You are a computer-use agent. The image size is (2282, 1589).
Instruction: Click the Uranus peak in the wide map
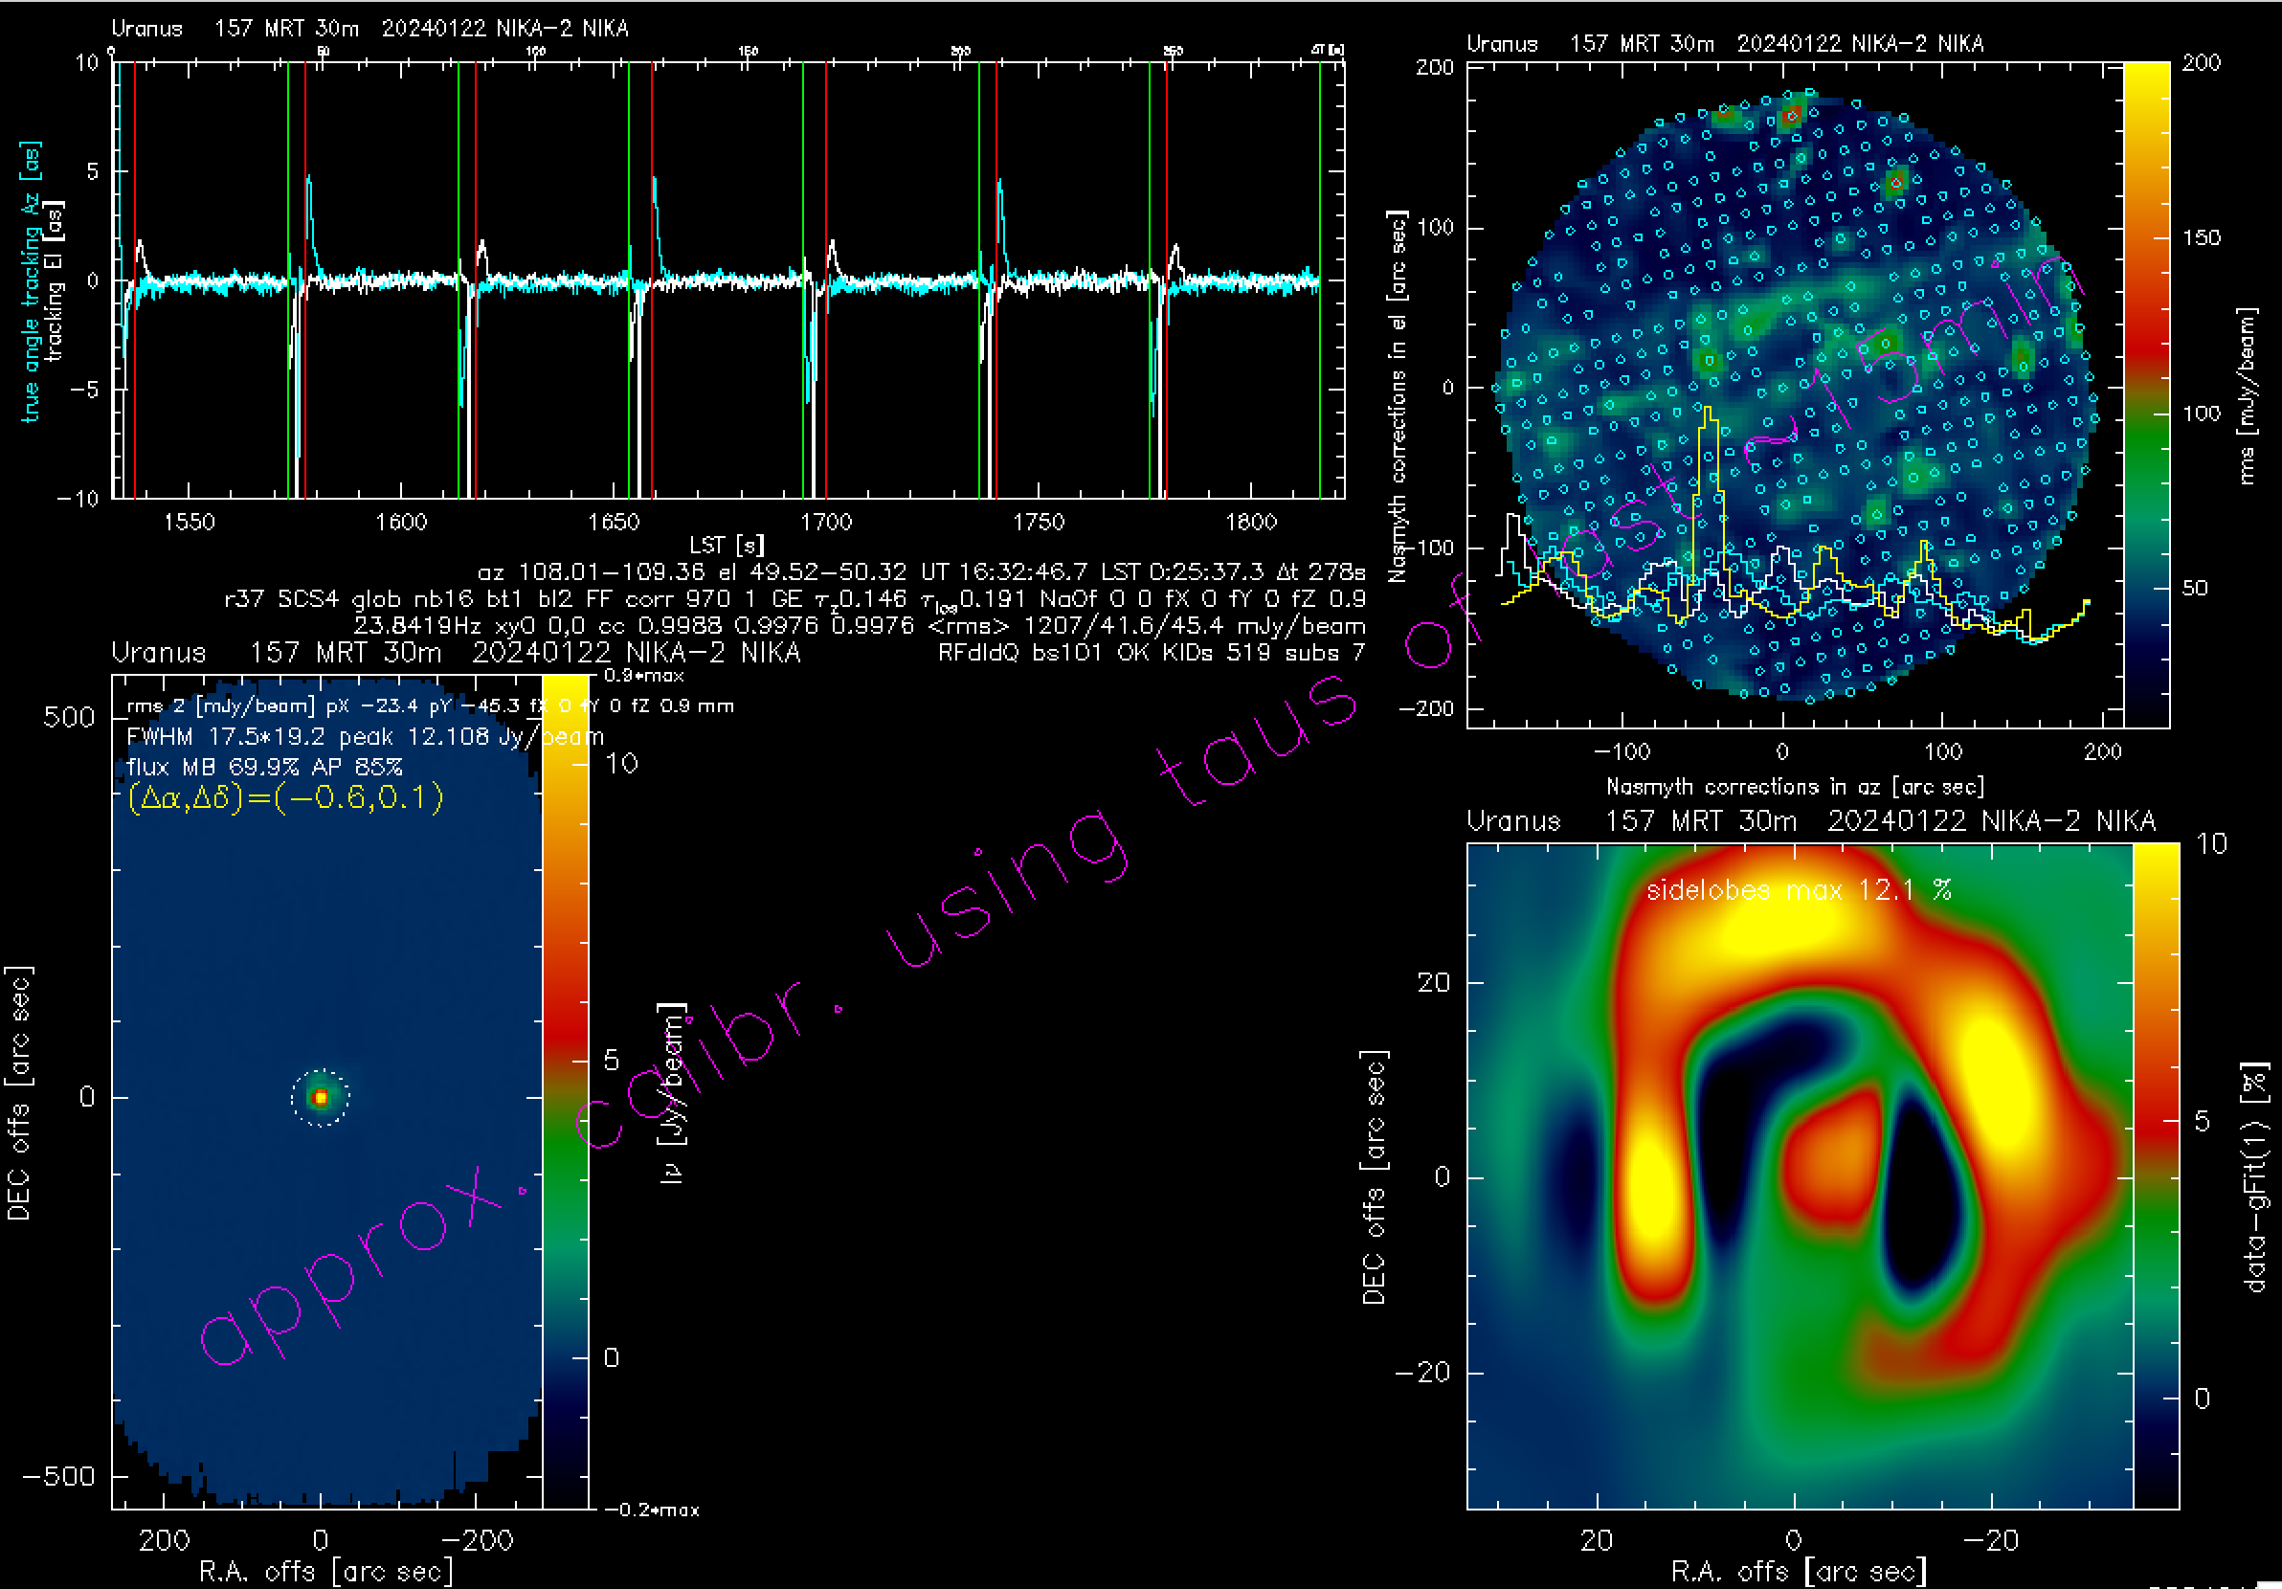pyautogui.click(x=320, y=1097)
